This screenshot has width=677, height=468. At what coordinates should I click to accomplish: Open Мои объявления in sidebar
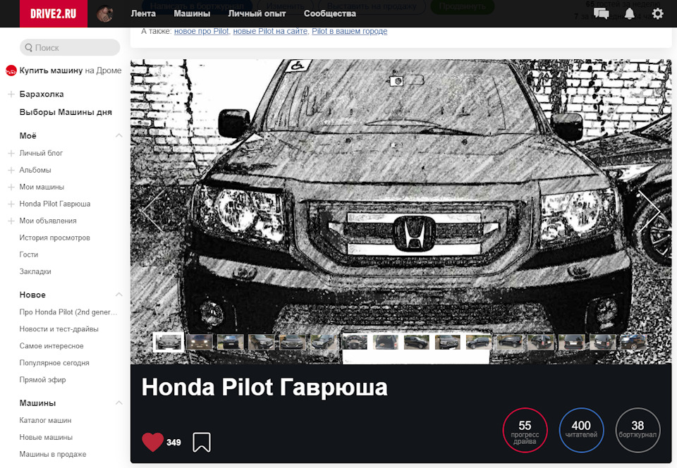[48, 221]
